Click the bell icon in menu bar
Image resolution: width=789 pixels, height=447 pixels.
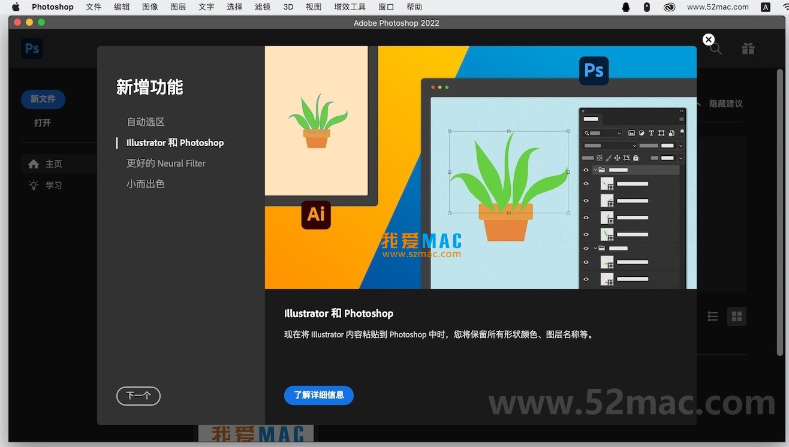click(x=626, y=7)
